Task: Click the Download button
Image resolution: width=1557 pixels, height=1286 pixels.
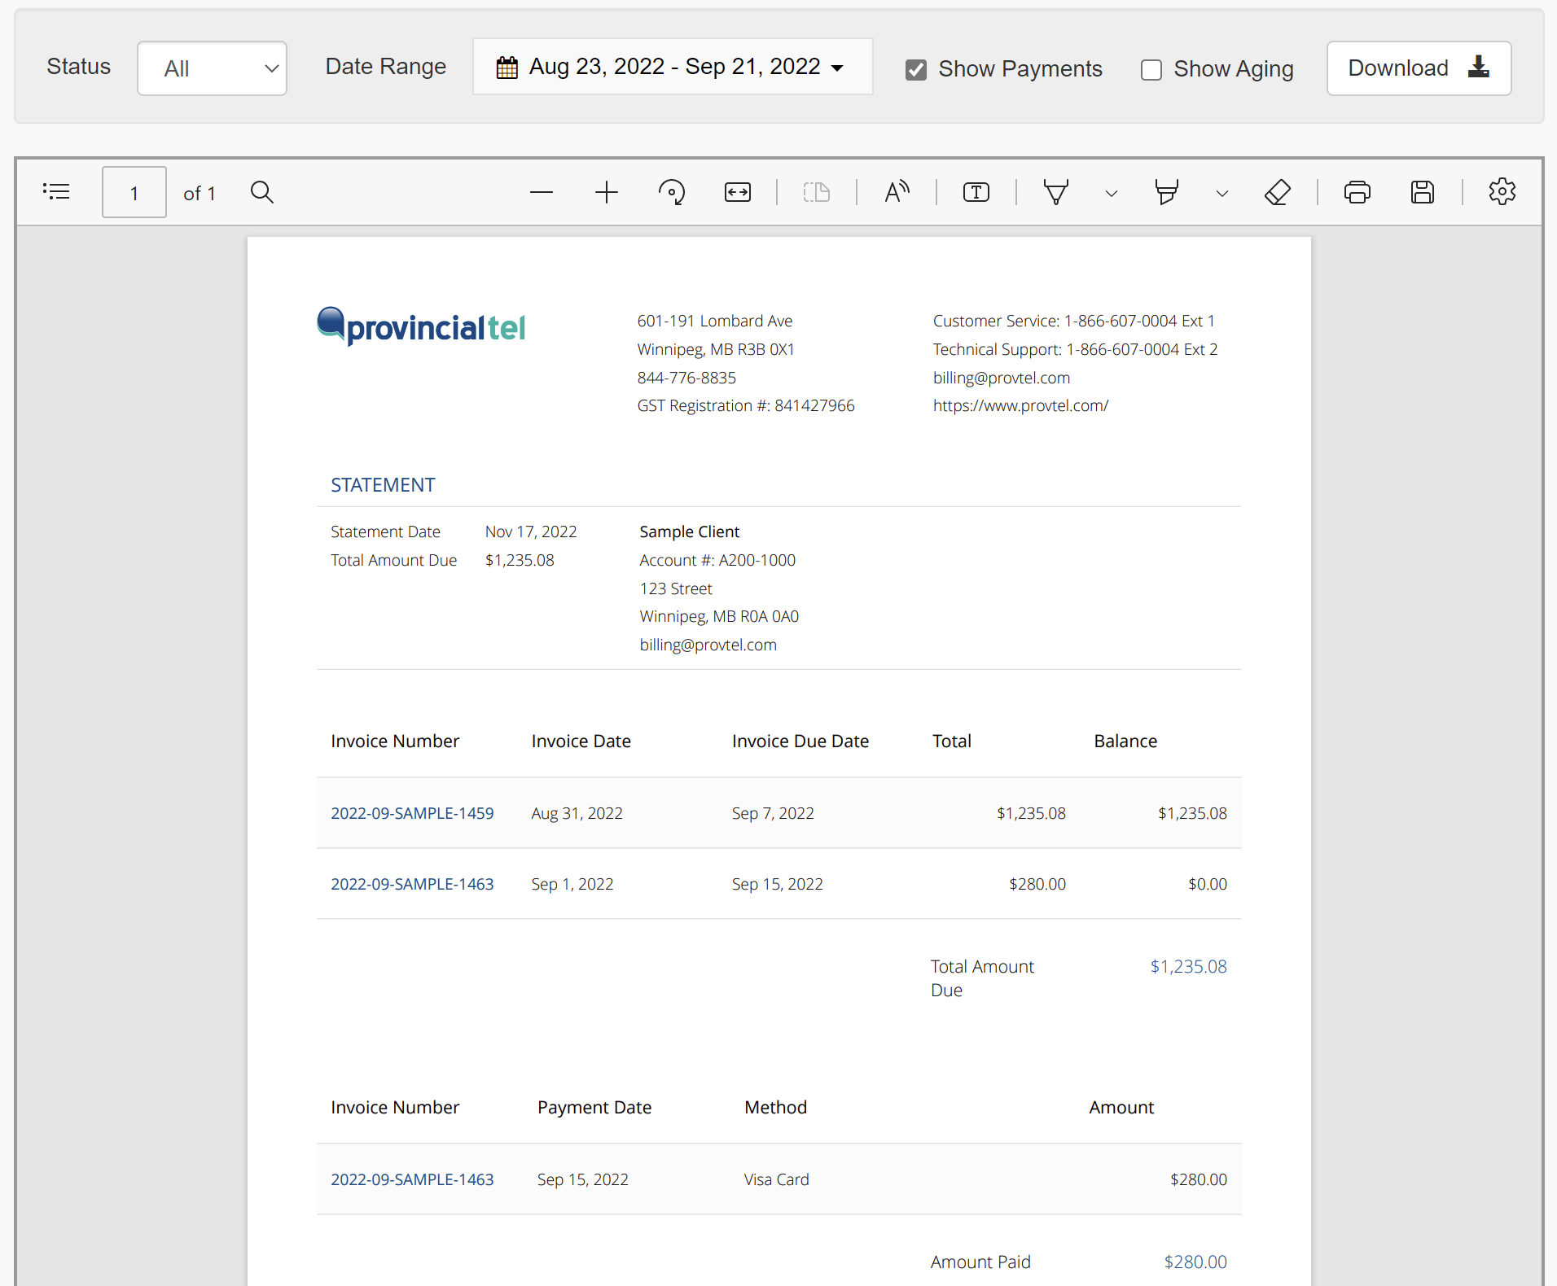Action: click(x=1419, y=68)
